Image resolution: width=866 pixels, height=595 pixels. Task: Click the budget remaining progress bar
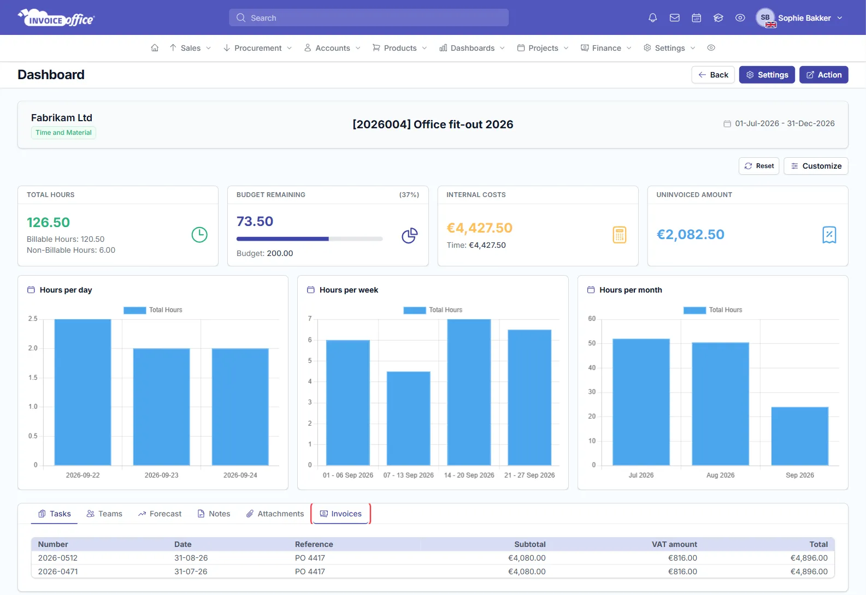click(x=309, y=239)
